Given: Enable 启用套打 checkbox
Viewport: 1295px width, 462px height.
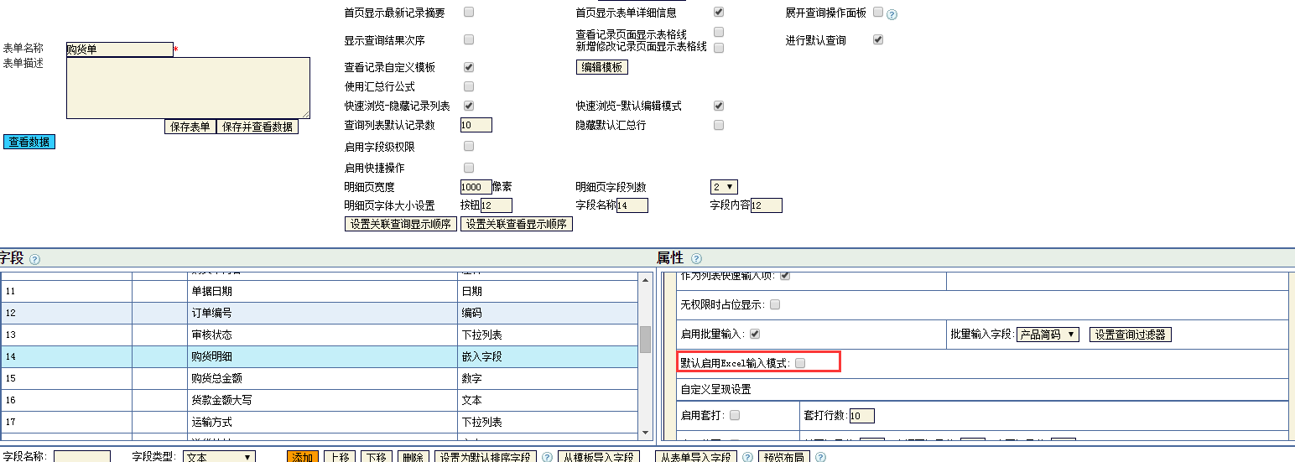Looking at the screenshot, I should pyautogui.click(x=735, y=415).
